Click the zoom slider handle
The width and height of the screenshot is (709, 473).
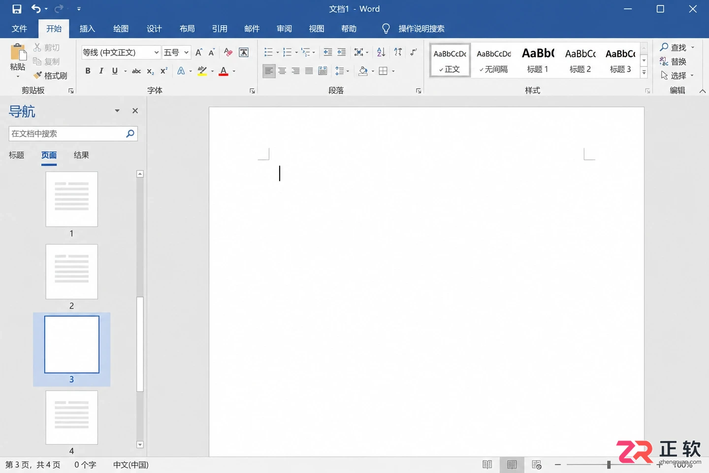tap(609, 465)
